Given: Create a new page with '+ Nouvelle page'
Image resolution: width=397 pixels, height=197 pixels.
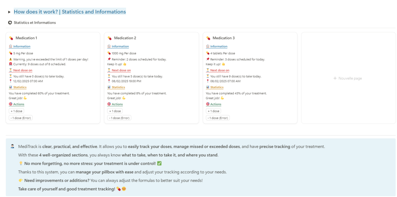Looking at the screenshot, I should point(348,78).
